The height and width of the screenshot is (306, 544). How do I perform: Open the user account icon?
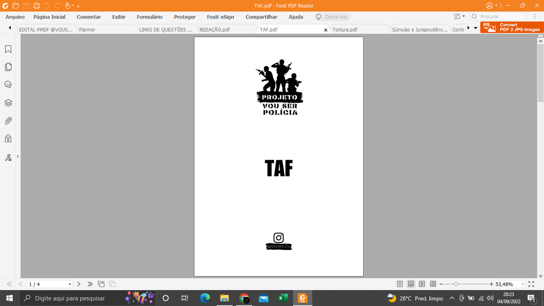489,5
